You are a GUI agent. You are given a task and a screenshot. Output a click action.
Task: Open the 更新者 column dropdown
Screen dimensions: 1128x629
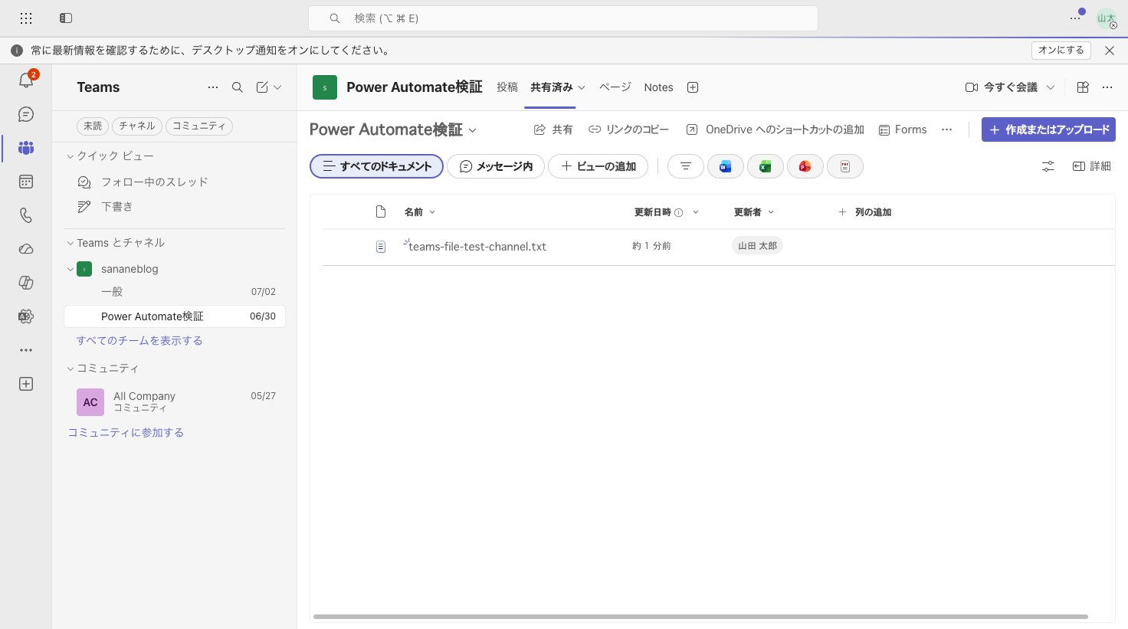click(x=771, y=212)
